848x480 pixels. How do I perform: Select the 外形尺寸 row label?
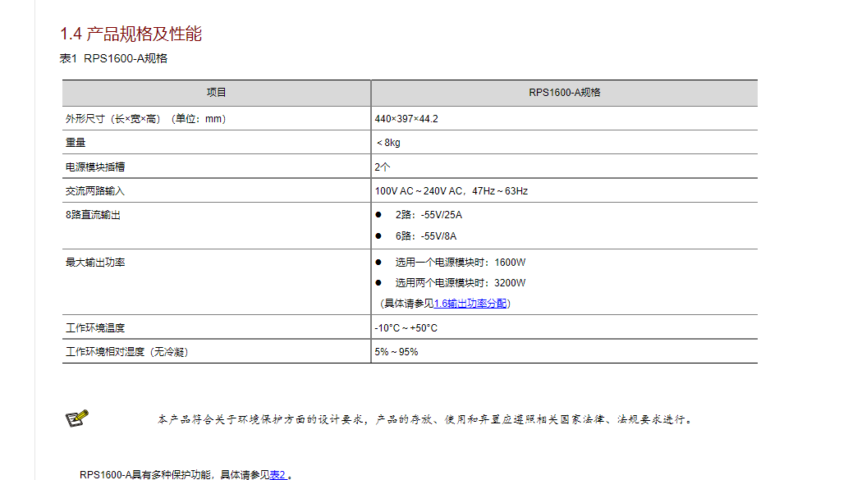pos(146,118)
